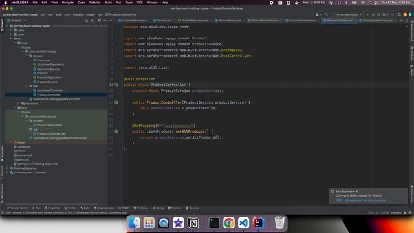
Task: Hide the Project panel with minimize icon
Action: (x=105, y=21)
